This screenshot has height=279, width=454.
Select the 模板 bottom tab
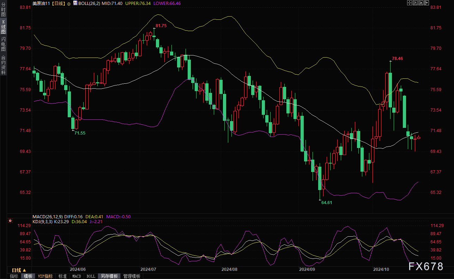point(28,276)
